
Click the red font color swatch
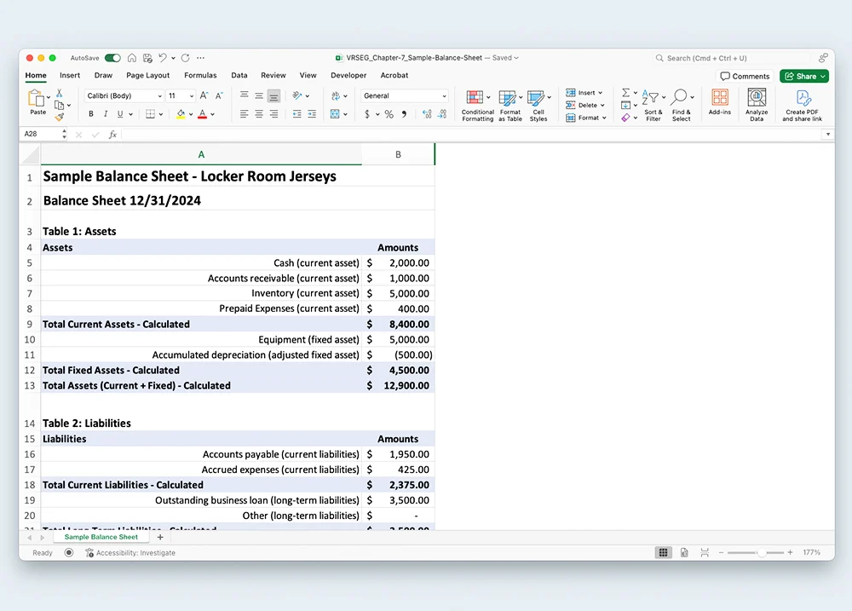pyautogui.click(x=202, y=114)
